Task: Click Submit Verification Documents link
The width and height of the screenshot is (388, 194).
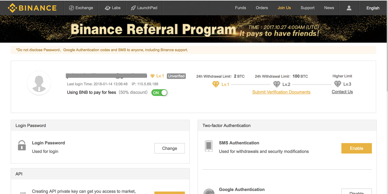Action: (281, 92)
